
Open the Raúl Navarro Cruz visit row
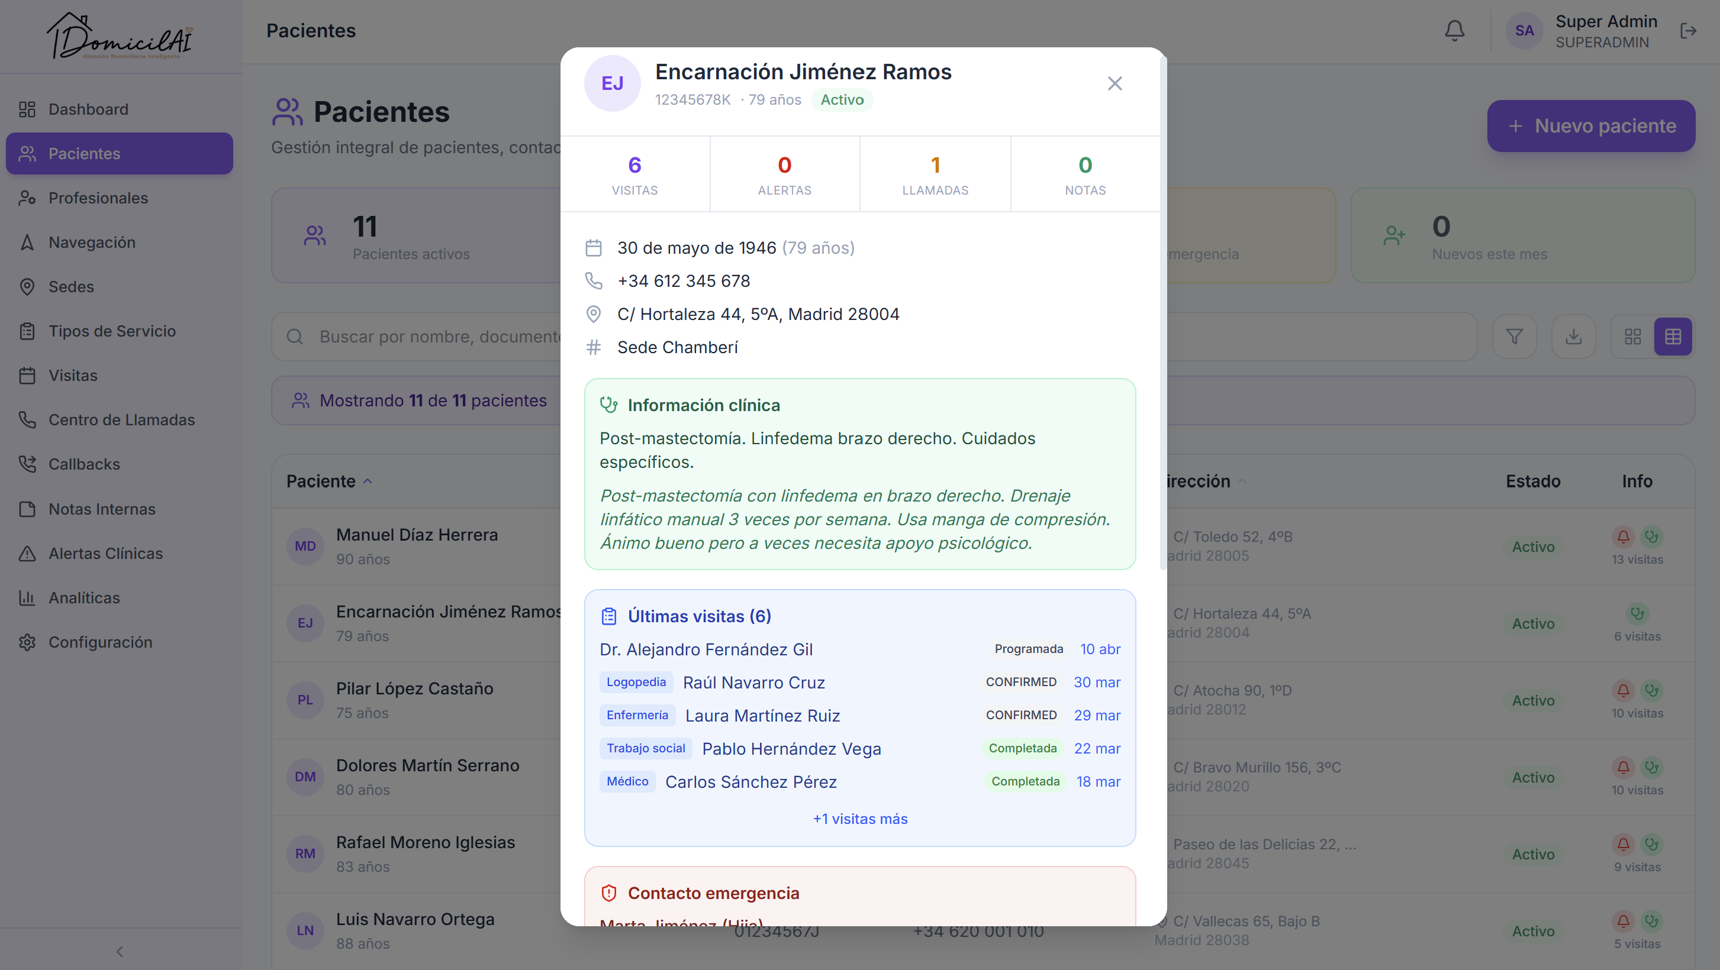860,683
